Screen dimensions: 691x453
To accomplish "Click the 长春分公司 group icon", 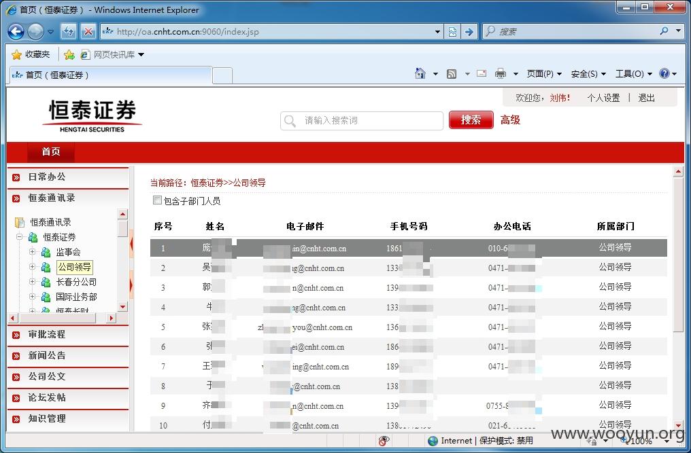I will 46,282.
